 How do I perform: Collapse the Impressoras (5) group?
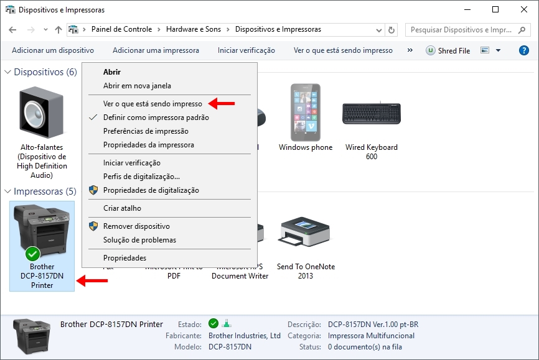[x=7, y=192]
